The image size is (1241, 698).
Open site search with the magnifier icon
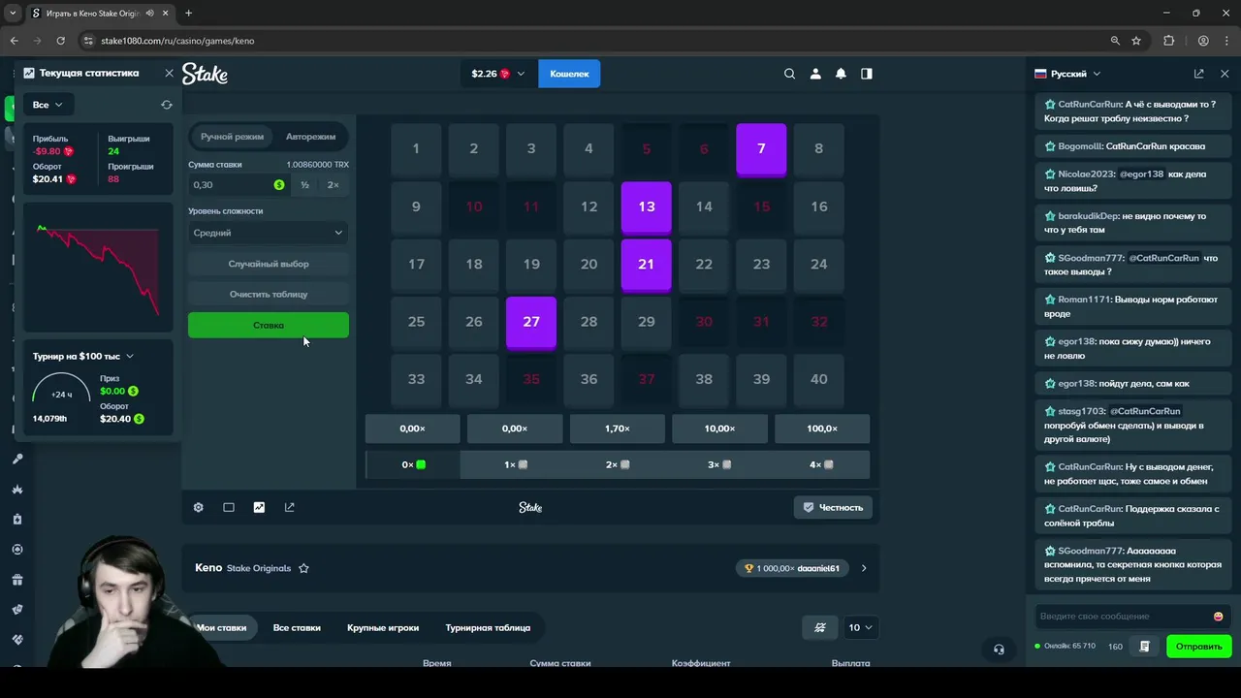(x=789, y=74)
